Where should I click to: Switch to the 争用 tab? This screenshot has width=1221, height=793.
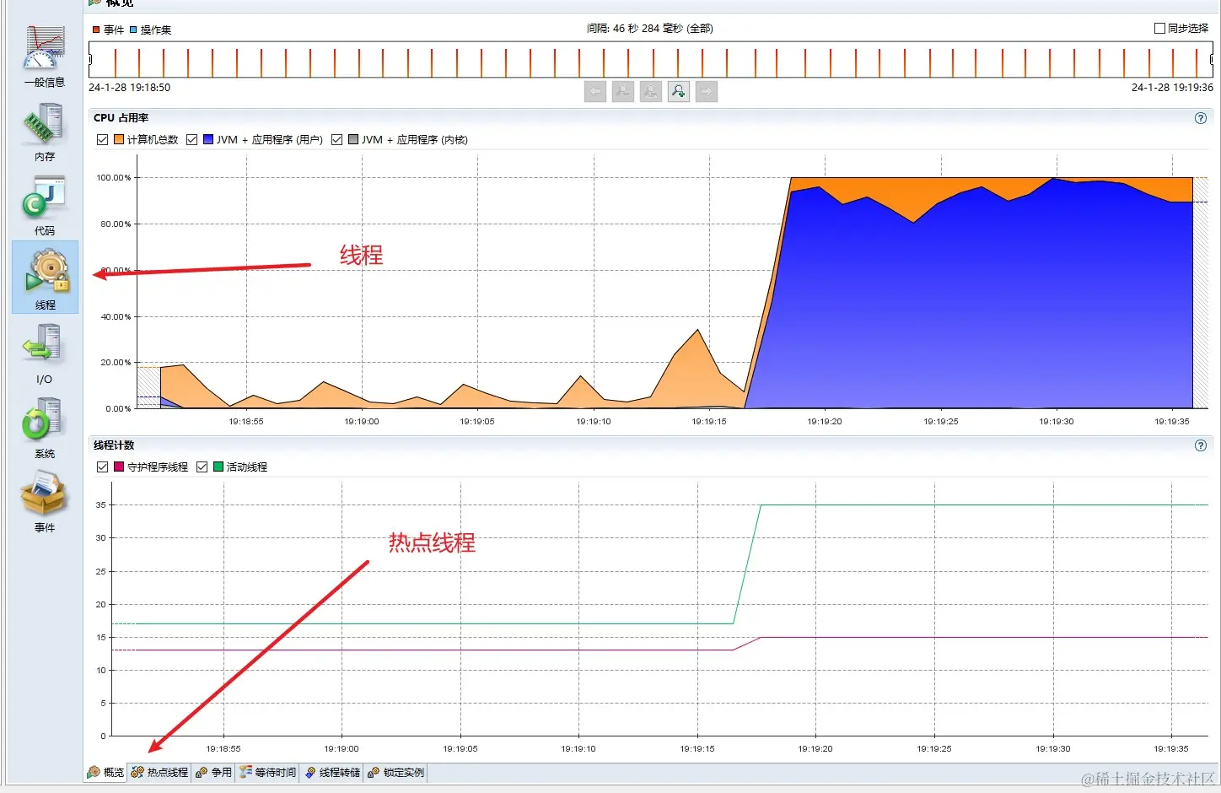[213, 773]
